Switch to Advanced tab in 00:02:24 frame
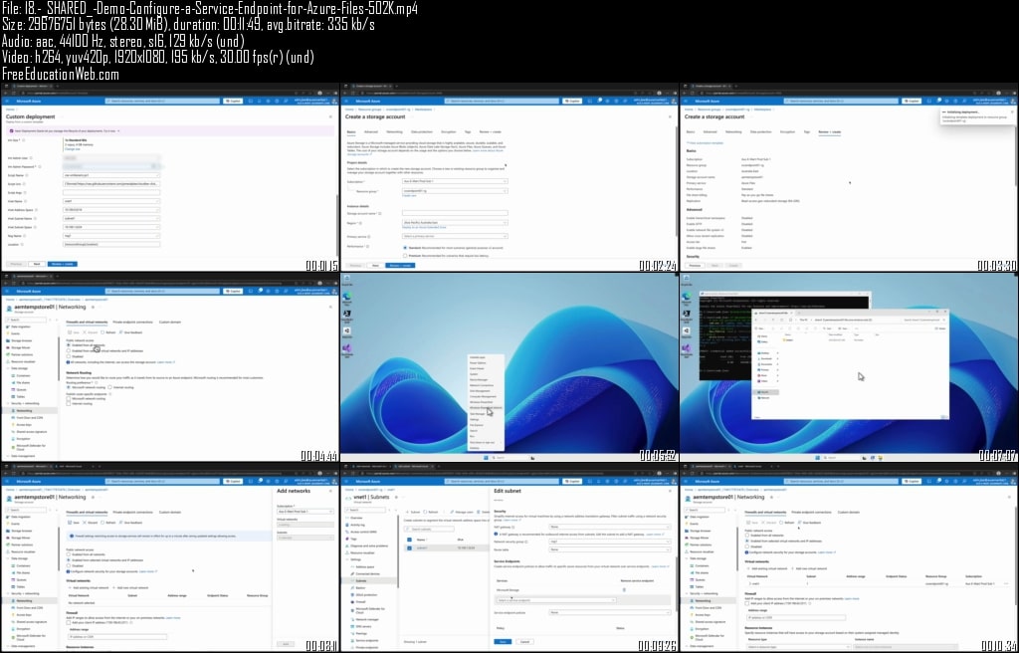Viewport: 1019px width, 653px height. (x=371, y=132)
